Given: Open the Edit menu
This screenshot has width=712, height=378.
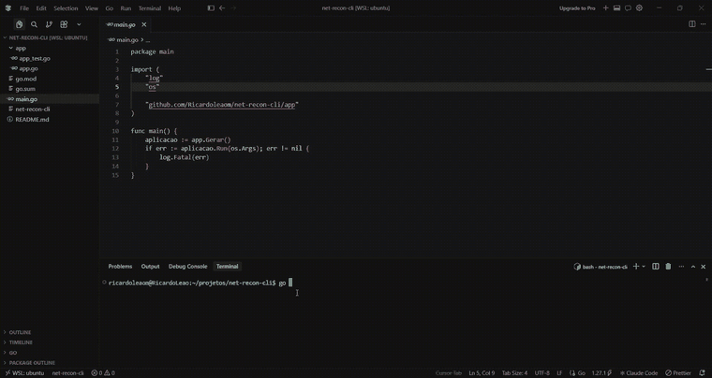Looking at the screenshot, I should tap(41, 8).
